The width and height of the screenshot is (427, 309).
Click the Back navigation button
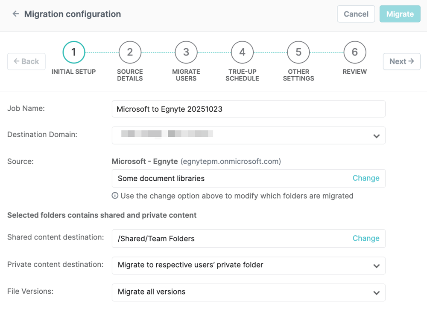26,61
